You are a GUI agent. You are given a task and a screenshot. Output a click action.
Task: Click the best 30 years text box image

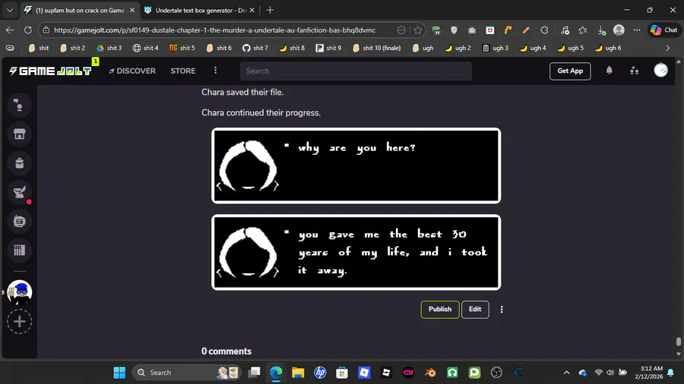click(x=356, y=252)
